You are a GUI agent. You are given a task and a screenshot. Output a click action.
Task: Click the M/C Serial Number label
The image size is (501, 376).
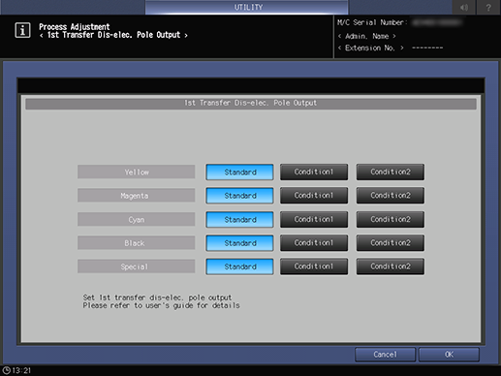pos(372,22)
